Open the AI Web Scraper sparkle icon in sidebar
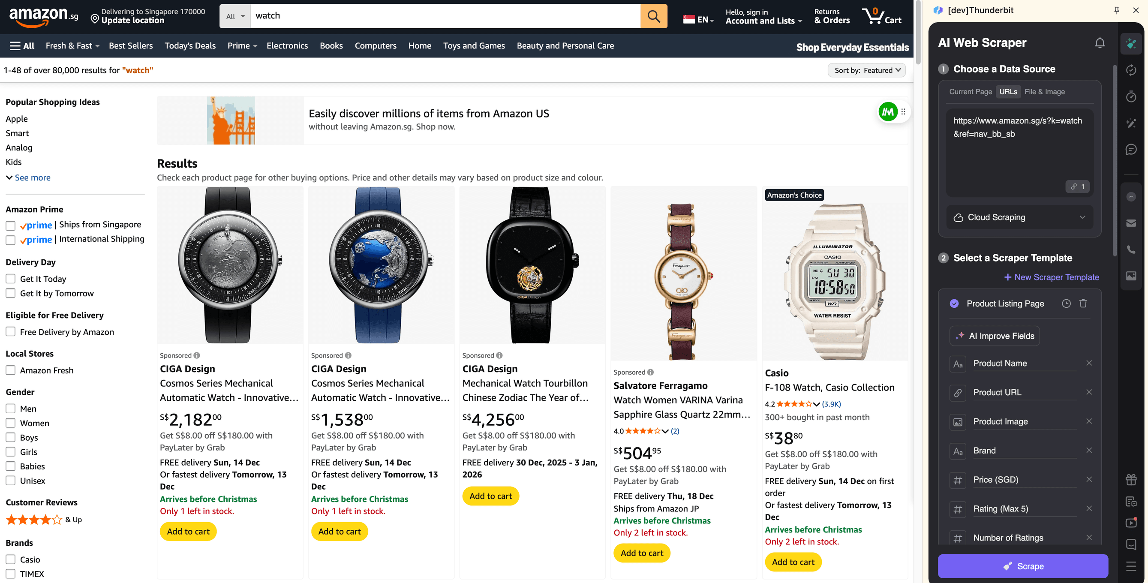 (1131, 44)
